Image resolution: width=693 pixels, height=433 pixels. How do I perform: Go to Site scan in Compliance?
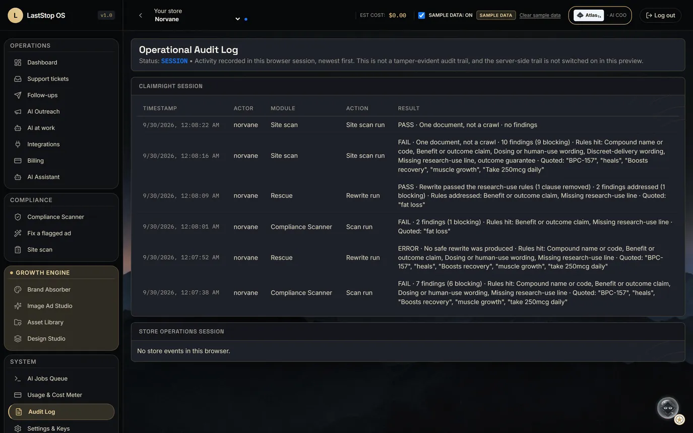tap(61, 250)
